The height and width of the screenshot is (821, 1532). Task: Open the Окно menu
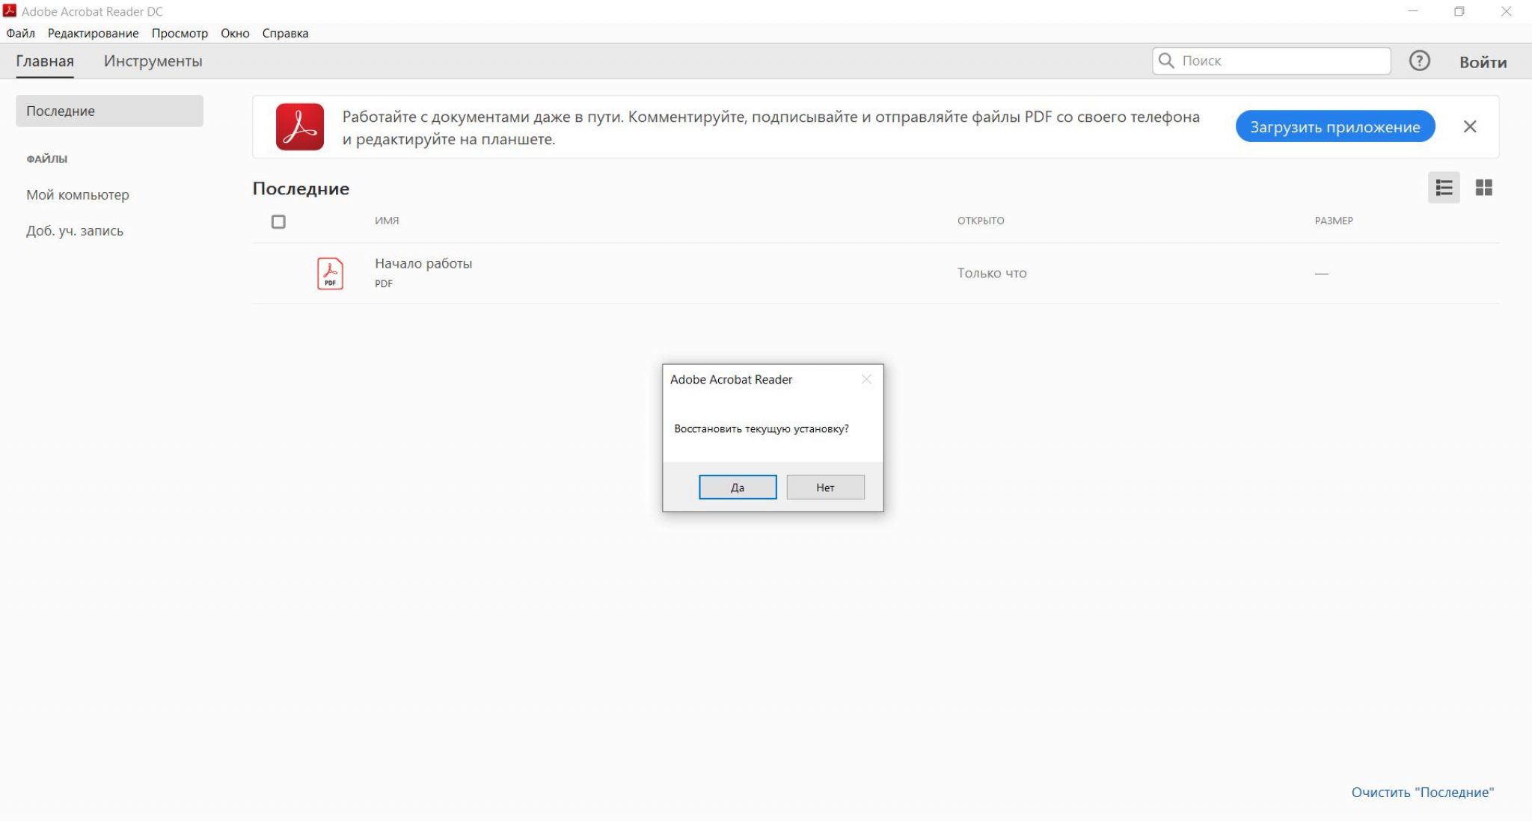click(235, 34)
